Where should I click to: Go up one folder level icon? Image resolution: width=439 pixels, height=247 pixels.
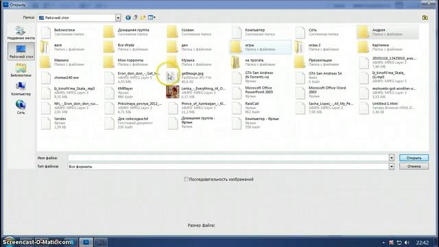coord(136,18)
